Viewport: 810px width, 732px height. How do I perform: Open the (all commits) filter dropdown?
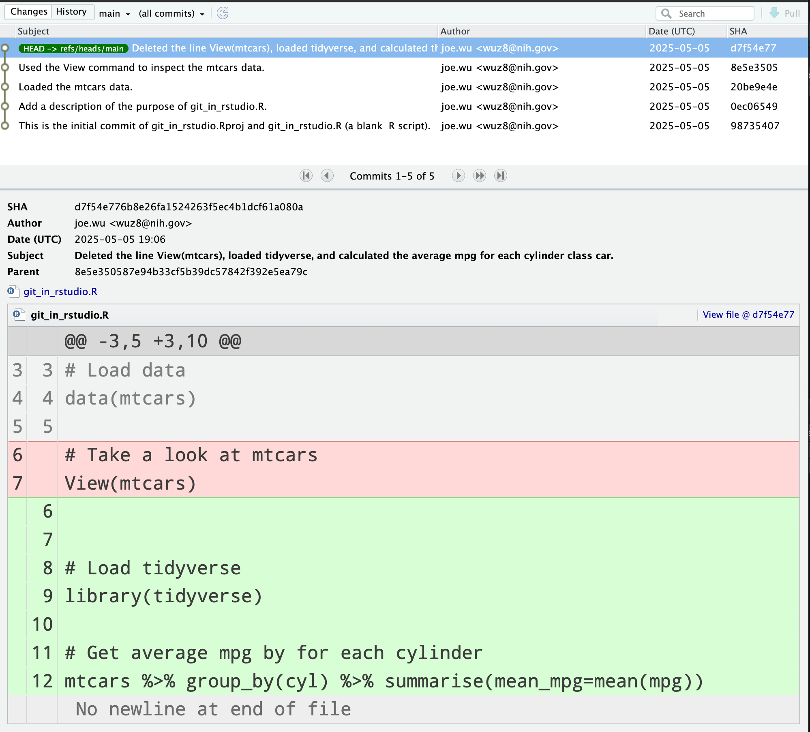pos(171,13)
